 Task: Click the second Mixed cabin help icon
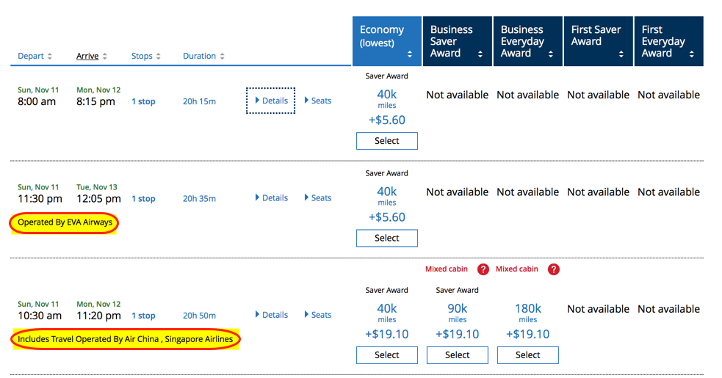[x=553, y=269]
